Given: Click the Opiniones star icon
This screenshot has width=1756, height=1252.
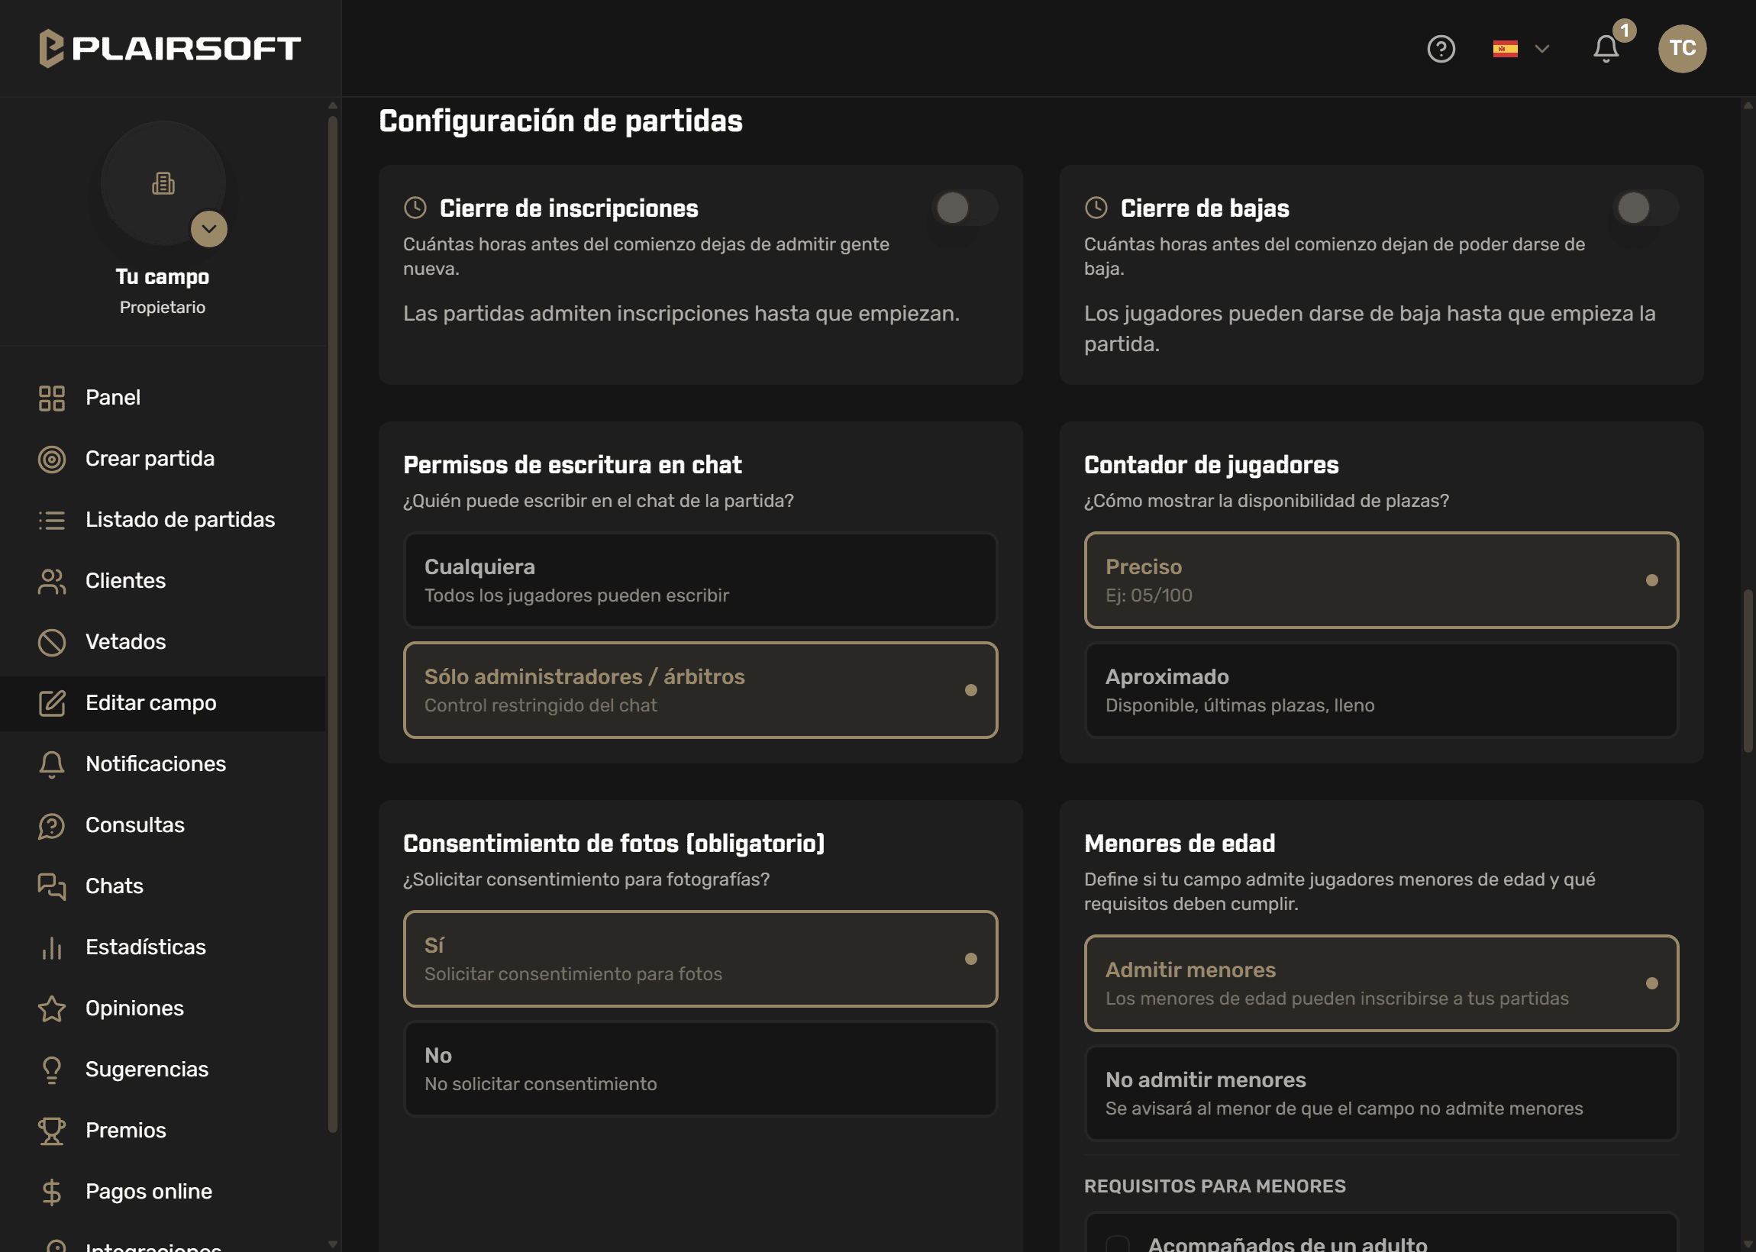Looking at the screenshot, I should (52, 1008).
